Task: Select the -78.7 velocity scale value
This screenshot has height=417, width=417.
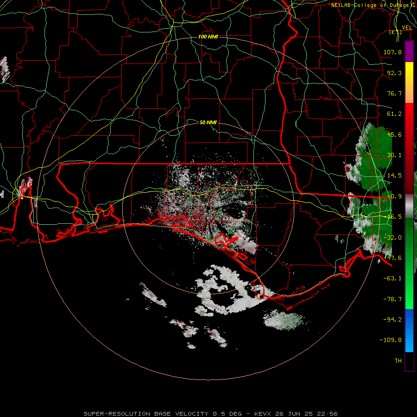Action: pyautogui.click(x=392, y=299)
